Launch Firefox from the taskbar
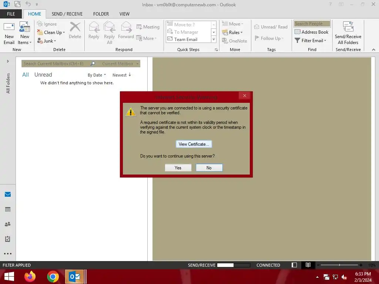Image resolution: width=379 pixels, height=284 pixels. coord(30,277)
